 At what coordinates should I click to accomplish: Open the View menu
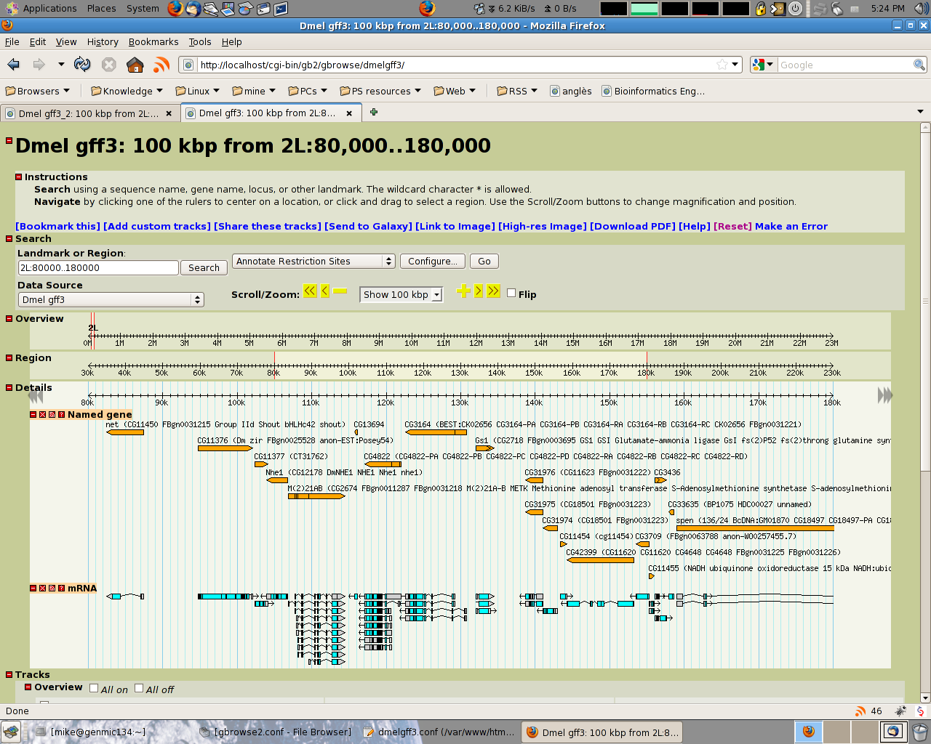point(66,42)
